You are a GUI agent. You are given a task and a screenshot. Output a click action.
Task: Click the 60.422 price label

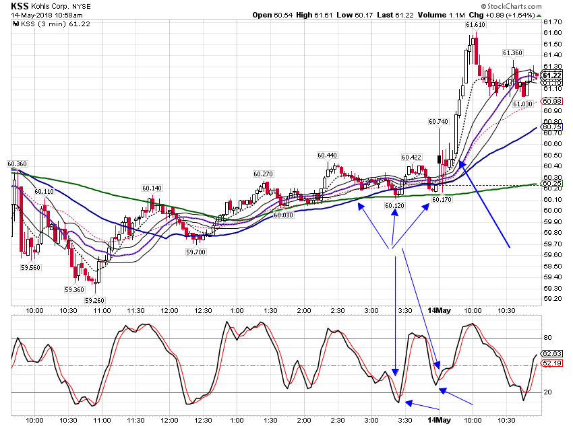click(411, 157)
